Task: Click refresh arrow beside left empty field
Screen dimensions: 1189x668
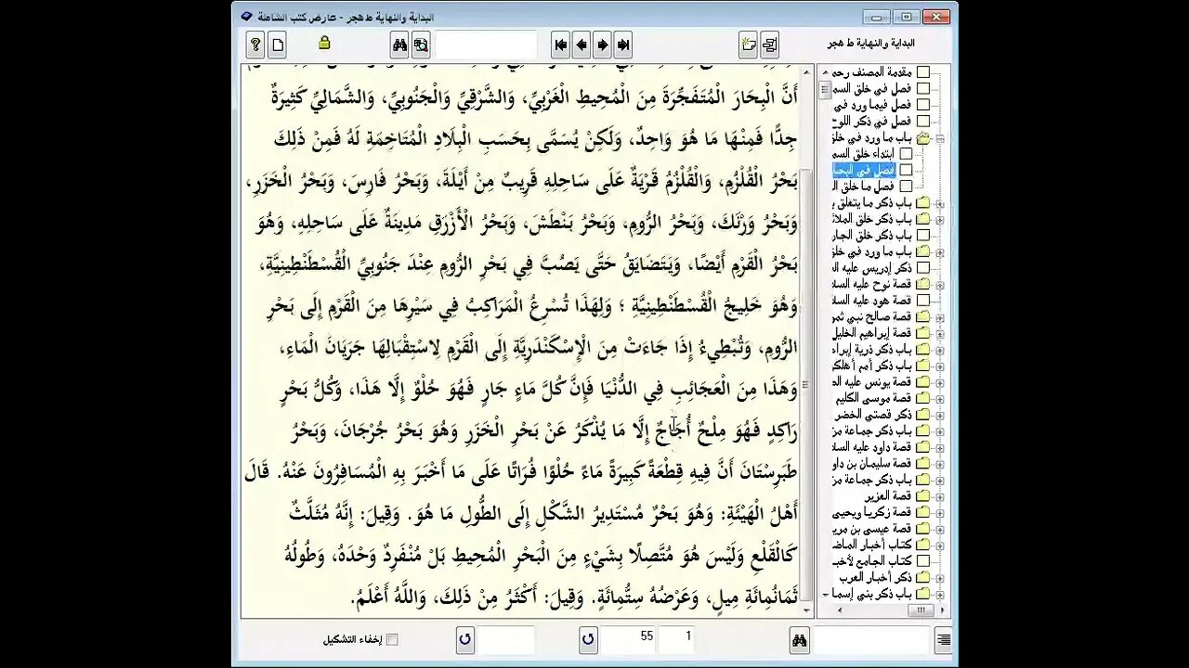Action: (465, 639)
